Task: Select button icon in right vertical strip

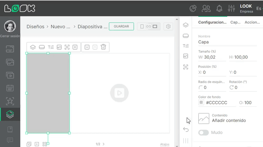Action: pyautogui.click(x=186, y=36)
